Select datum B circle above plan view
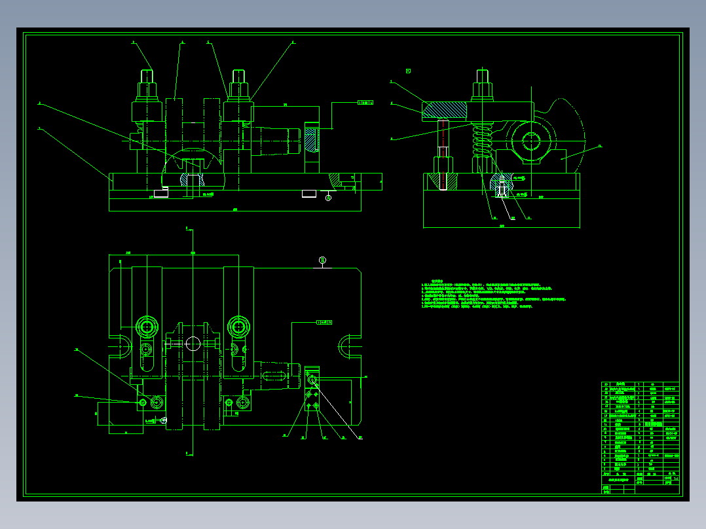This screenshot has width=706, height=529. click(x=322, y=260)
